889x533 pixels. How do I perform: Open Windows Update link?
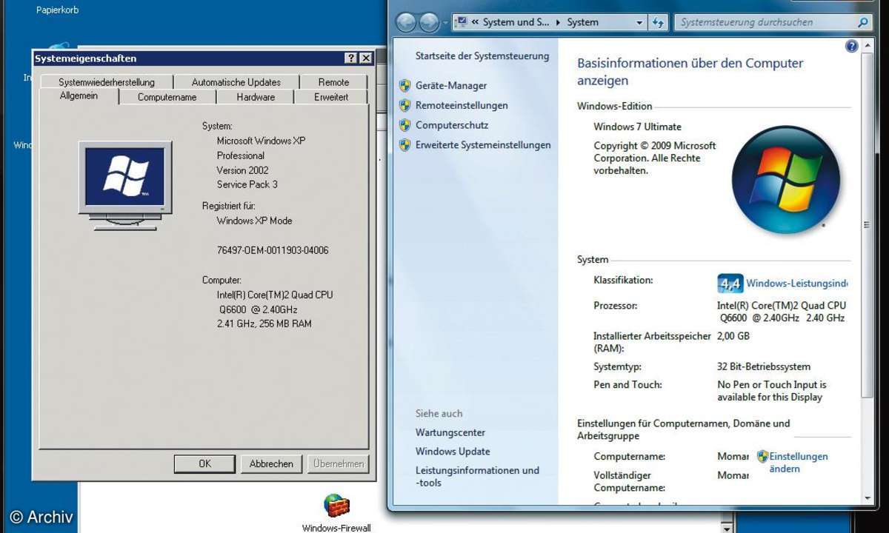click(x=453, y=452)
